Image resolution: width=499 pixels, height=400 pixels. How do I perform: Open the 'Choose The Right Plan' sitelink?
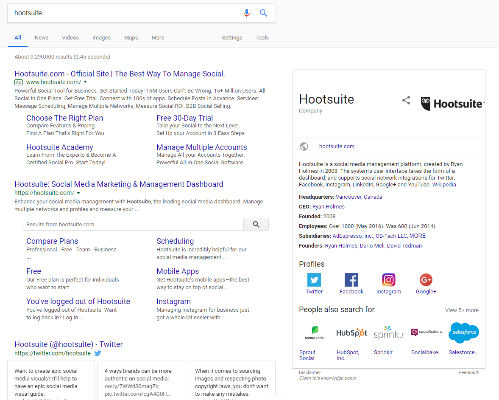pyautogui.click(x=64, y=118)
